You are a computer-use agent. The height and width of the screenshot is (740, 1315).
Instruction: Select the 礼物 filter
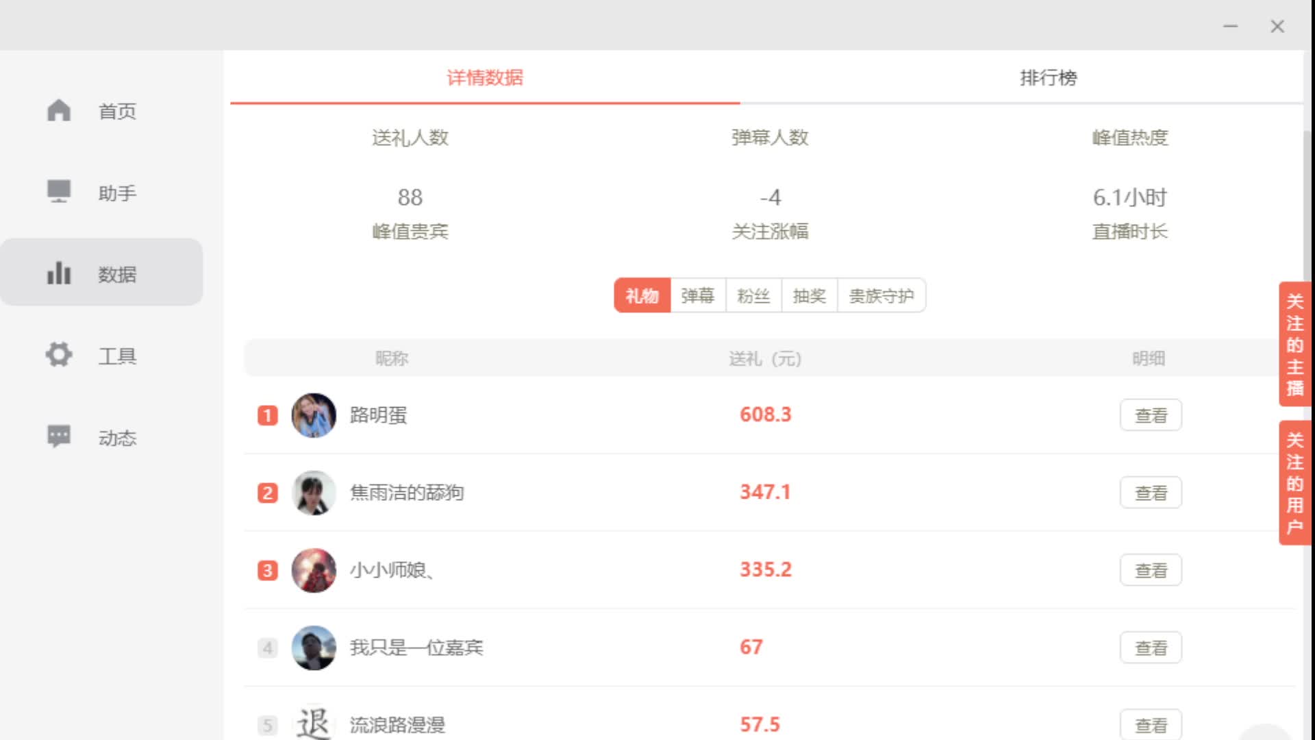coord(642,295)
